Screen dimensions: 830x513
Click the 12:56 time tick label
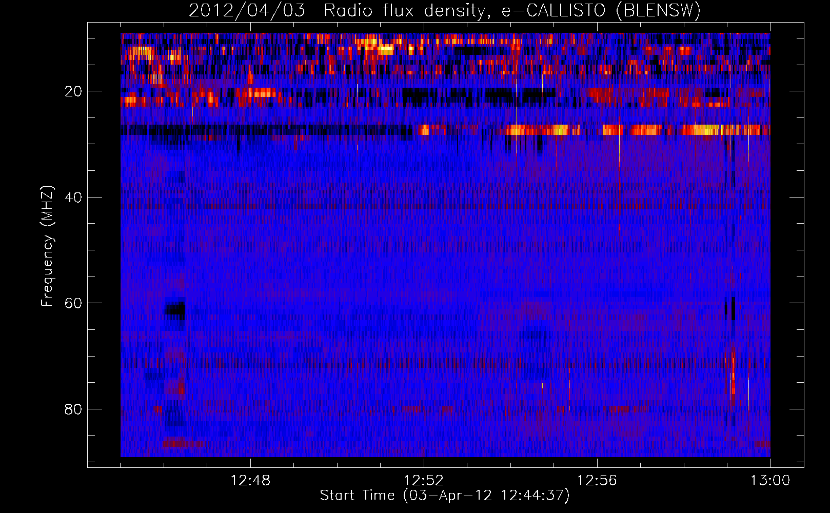pos(597,481)
